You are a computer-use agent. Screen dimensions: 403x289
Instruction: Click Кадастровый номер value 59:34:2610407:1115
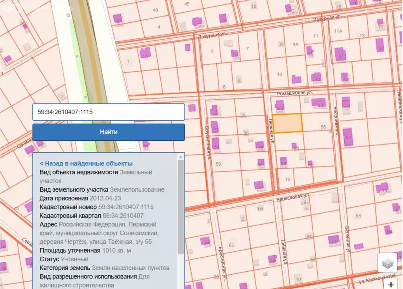[126, 207]
